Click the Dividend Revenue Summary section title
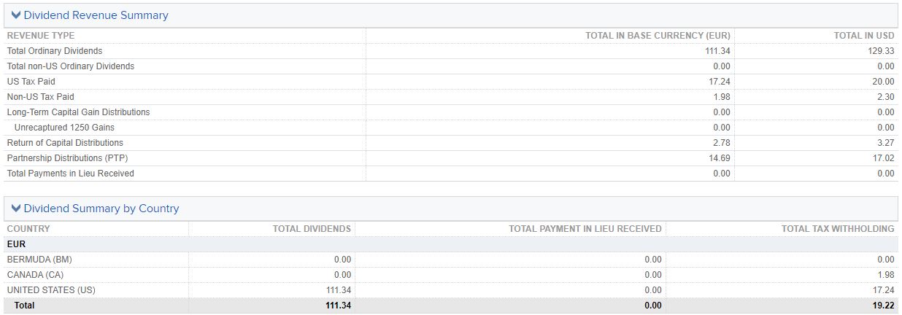The height and width of the screenshot is (315, 902). click(x=96, y=15)
